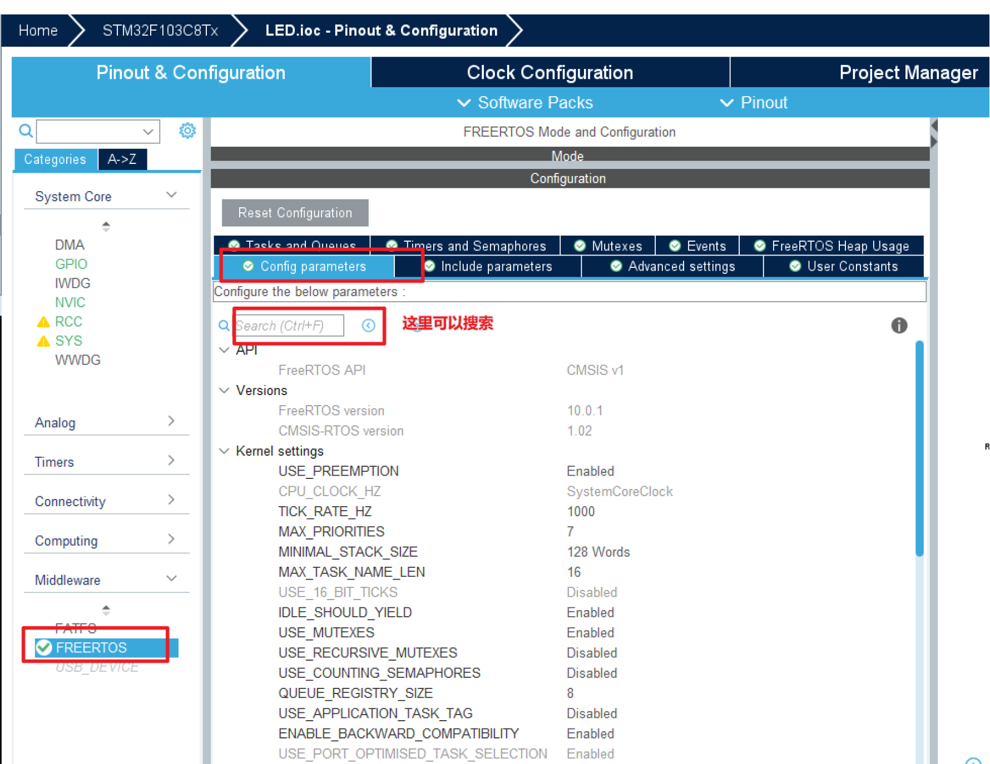This screenshot has width=990, height=764.
Task: Open the Advanced settings tab
Action: click(x=672, y=267)
